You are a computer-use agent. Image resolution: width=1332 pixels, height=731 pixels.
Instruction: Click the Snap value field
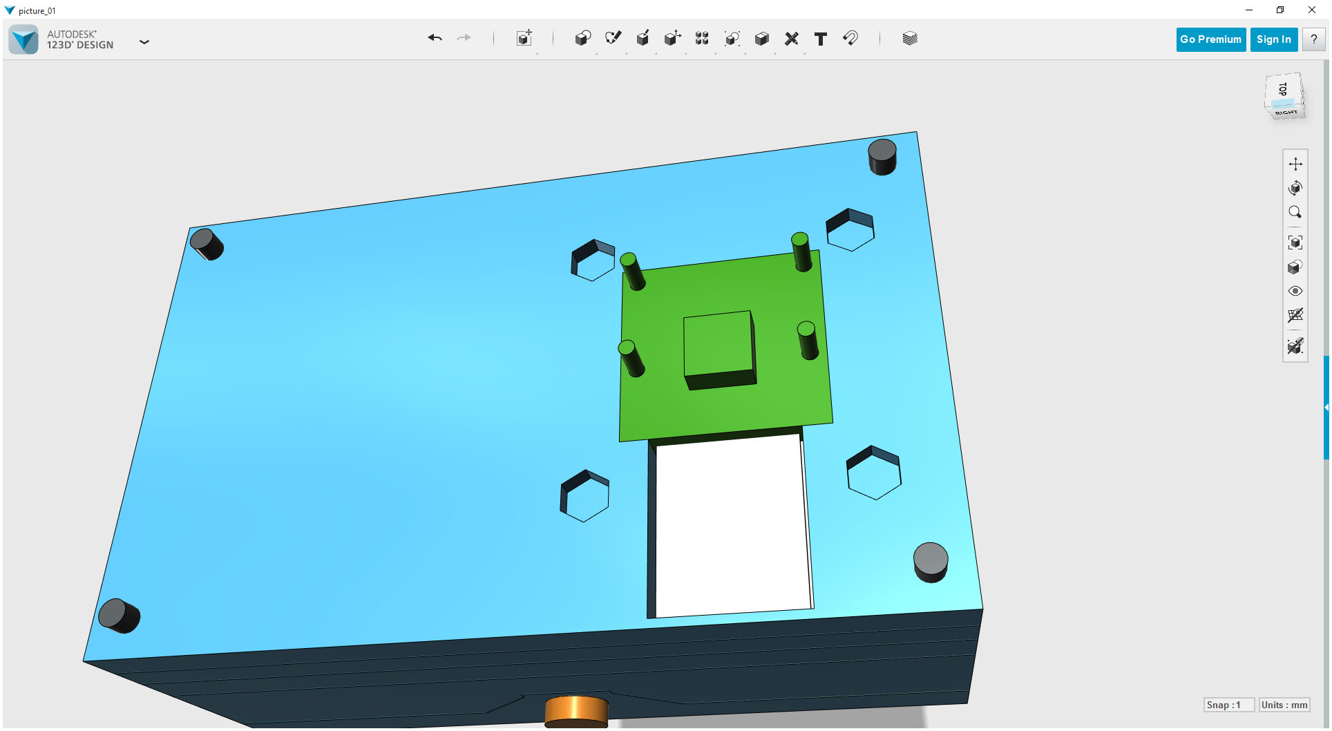pyautogui.click(x=1229, y=705)
